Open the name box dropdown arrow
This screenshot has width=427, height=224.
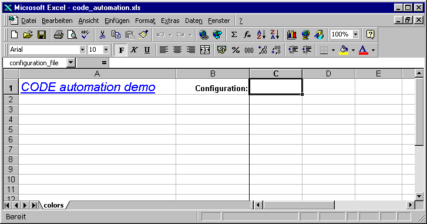click(70, 63)
